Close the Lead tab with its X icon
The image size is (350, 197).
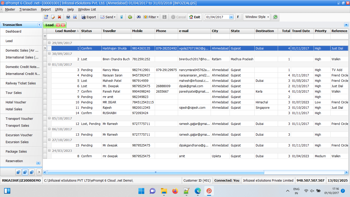63,25
